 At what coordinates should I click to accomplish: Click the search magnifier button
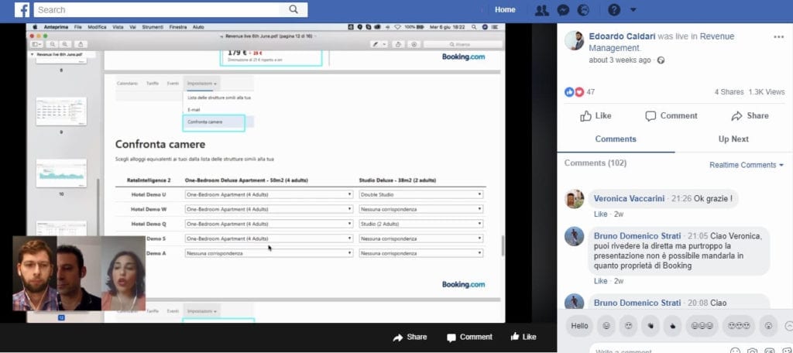click(x=294, y=9)
